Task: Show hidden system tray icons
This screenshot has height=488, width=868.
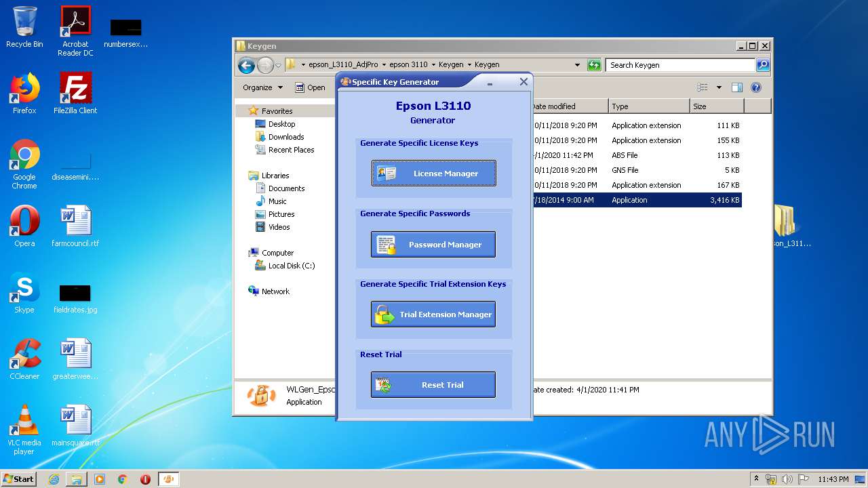Action: [x=756, y=479]
